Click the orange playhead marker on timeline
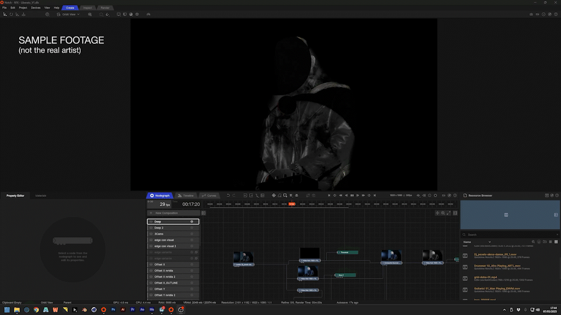 pos(291,204)
